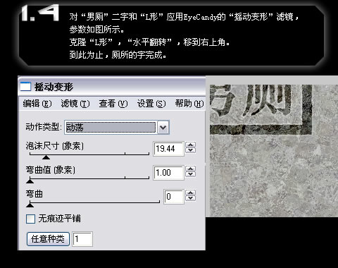Screen dimensions: 338x268
Task: Click the random seed field next to 任意种类
Action: pyautogui.click(x=82, y=239)
